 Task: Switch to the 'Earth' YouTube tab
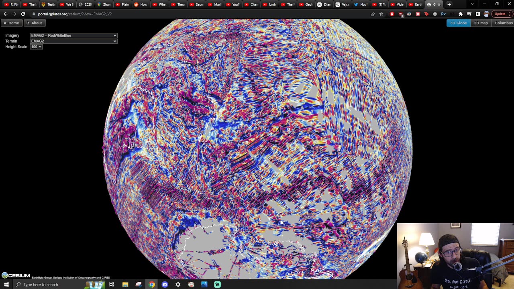tap(415, 4)
